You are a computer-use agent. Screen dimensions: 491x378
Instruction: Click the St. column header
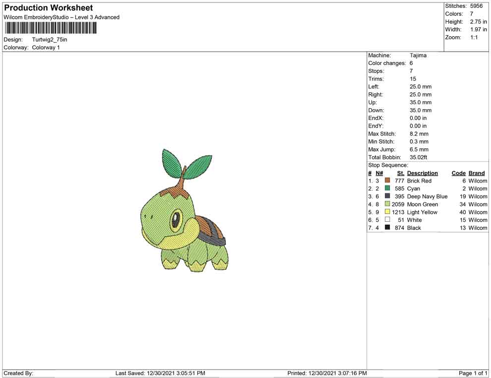pos(401,173)
